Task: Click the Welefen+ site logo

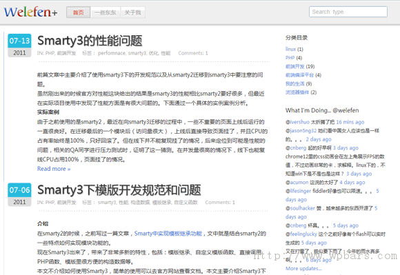Action: [x=30, y=12]
